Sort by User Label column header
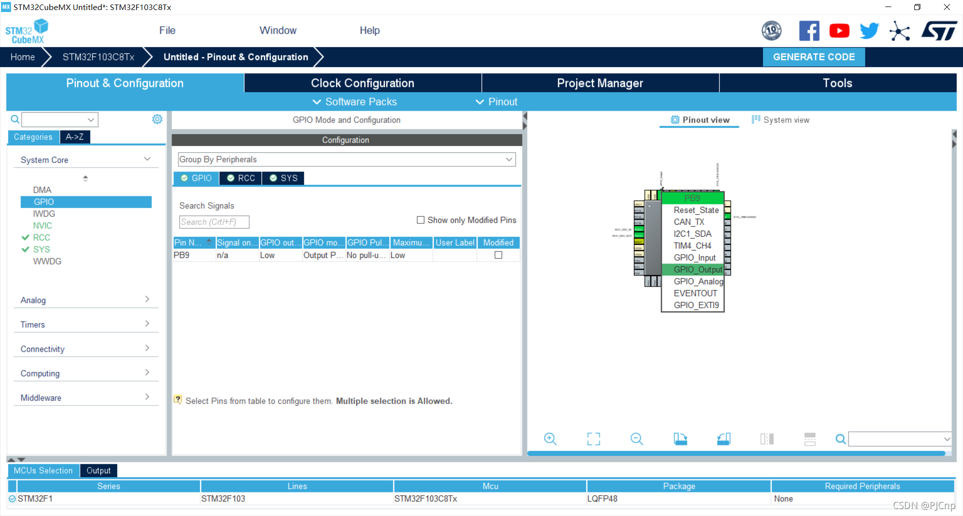 tap(455, 242)
